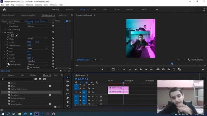Viewport: 207px width, 116px height.
Task: Solo audio track A2
Action: pos(97,100)
